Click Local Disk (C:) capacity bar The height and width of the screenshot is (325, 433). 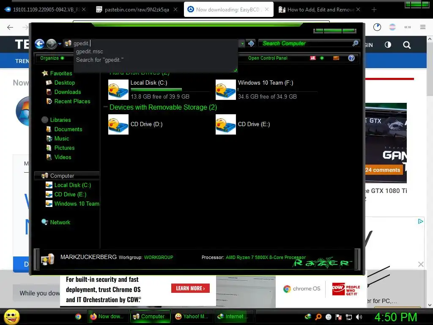170,90
